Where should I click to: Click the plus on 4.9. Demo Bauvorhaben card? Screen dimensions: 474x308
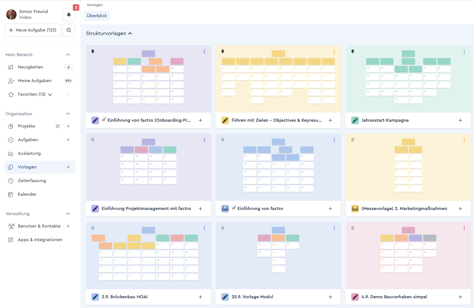point(460,297)
